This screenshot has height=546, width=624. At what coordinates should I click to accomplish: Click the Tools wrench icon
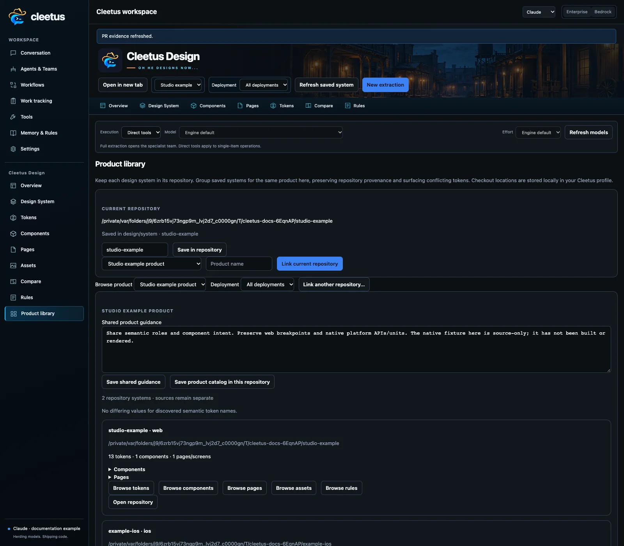[x=13, y=117]
